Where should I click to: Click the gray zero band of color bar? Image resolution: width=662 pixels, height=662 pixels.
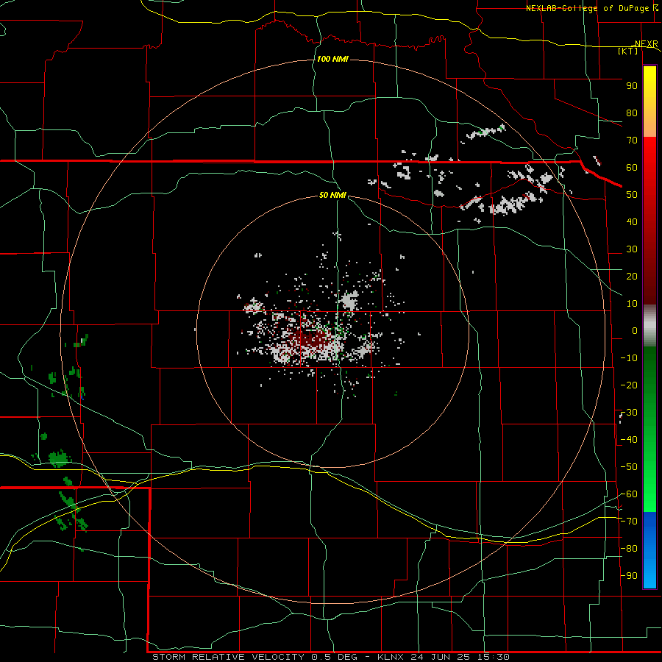pos(649,326)
